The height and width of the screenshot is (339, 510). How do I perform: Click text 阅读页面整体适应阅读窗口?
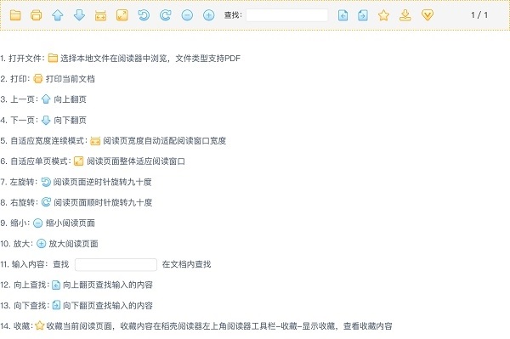click(136, 161)
